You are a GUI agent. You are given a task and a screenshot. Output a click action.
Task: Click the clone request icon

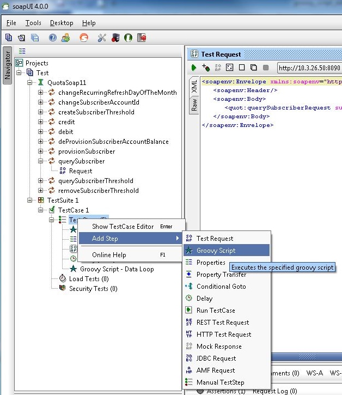click(x=254, y=68)
